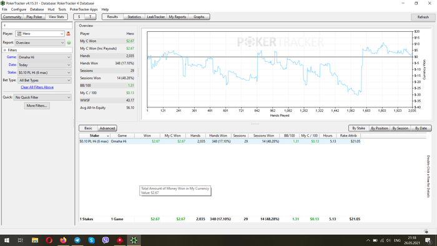Click the filter text field above Player
Viewport: 437px width, 246px height.
click(37, 26)
